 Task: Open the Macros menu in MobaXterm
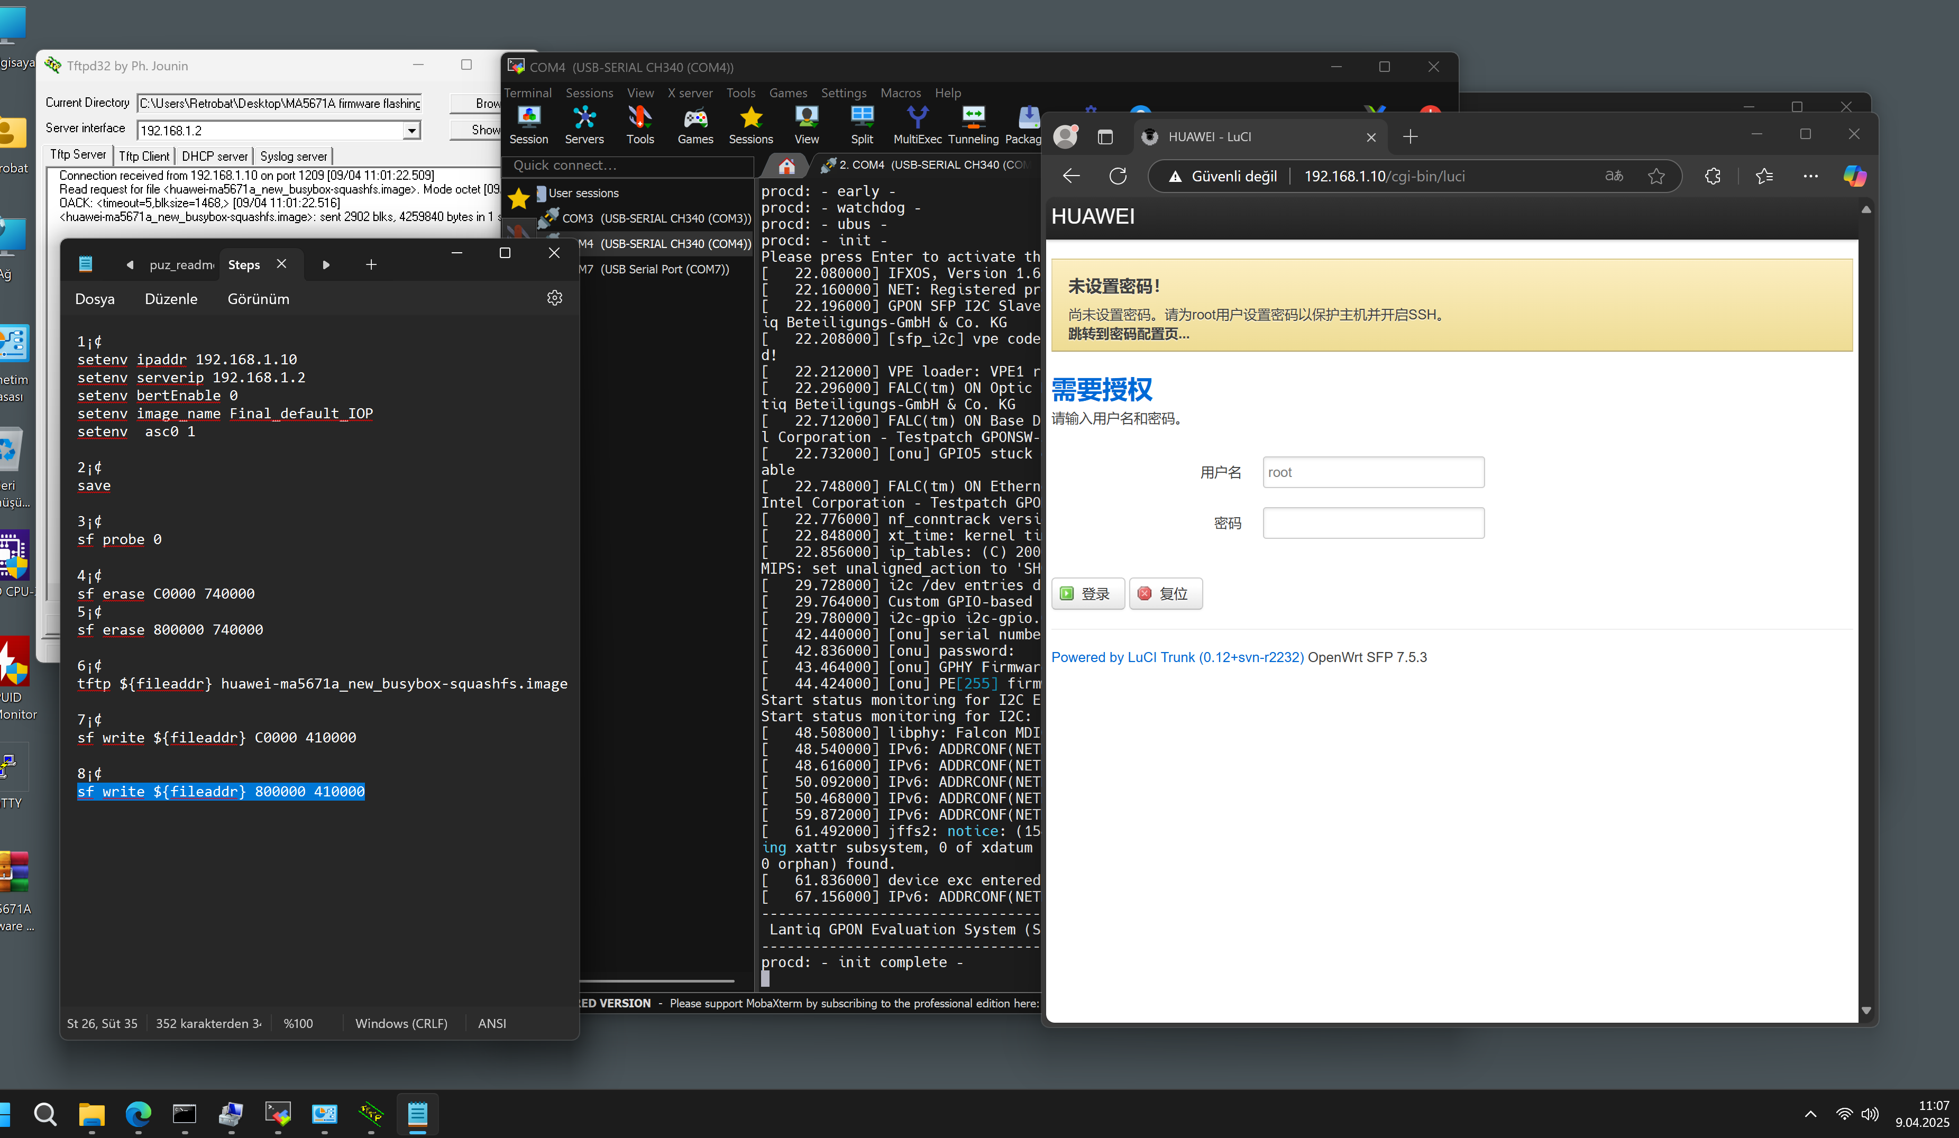pos(900,93)
